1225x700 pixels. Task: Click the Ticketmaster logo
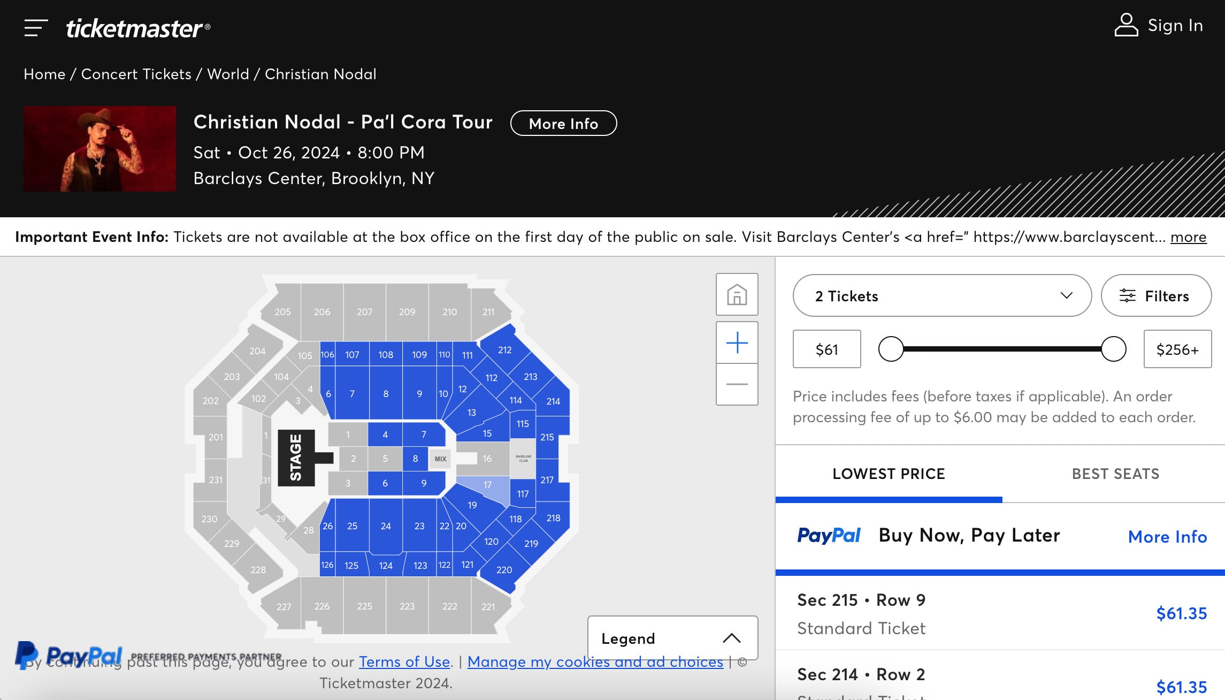138,28
